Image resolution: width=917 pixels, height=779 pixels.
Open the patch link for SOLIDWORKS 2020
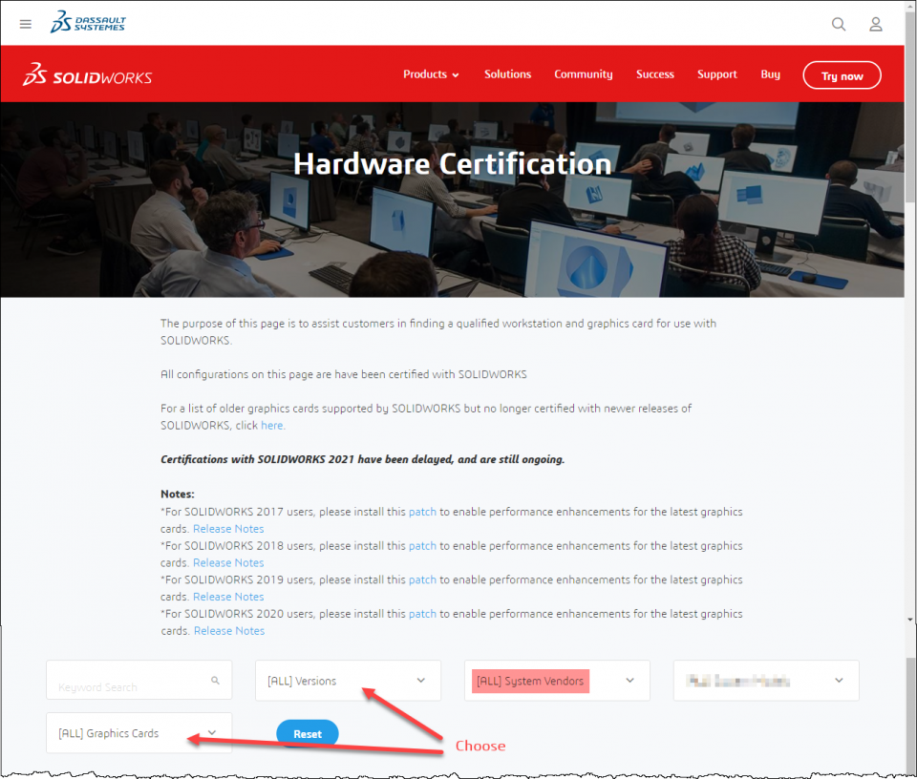pyautogui.click(x=422, y=614)
